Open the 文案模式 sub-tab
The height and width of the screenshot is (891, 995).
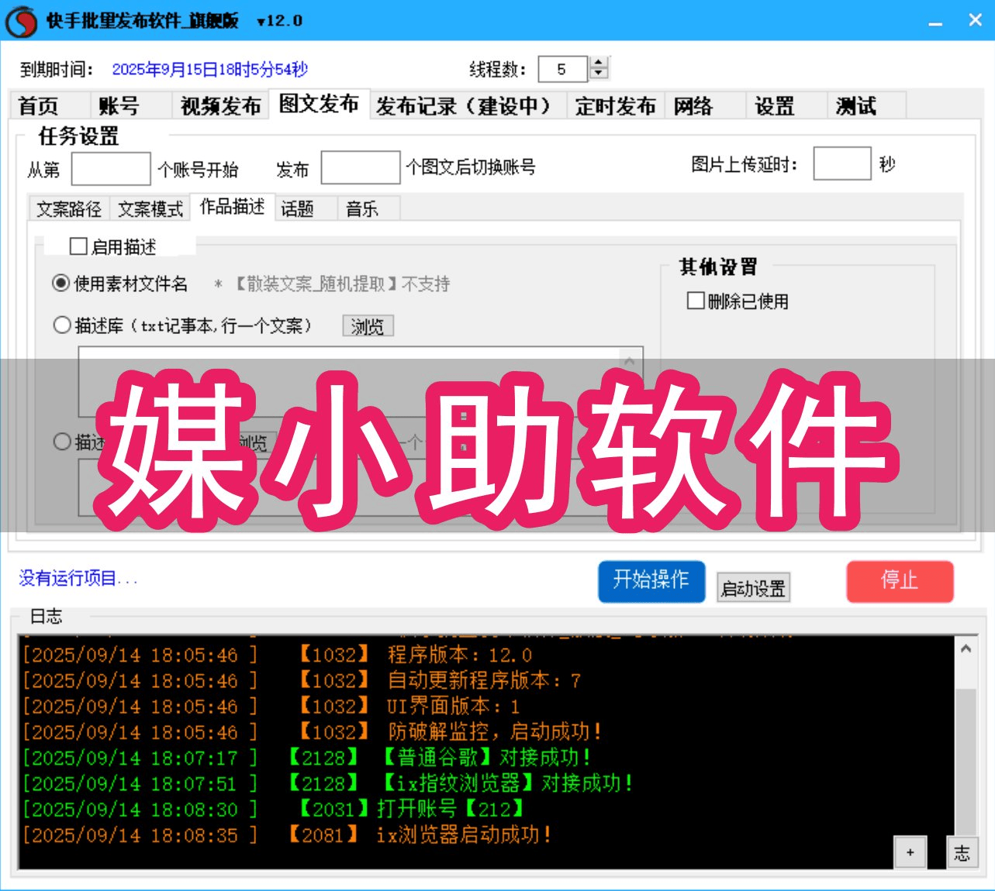[x=150, y=209]
